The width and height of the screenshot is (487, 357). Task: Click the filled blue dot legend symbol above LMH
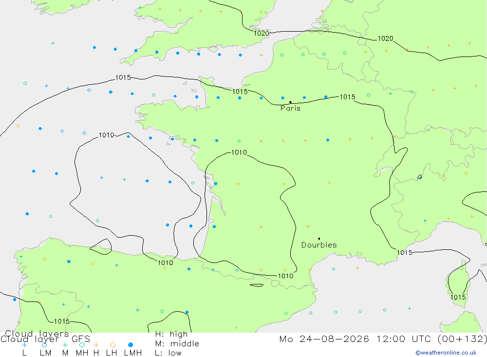coord(131,345)
